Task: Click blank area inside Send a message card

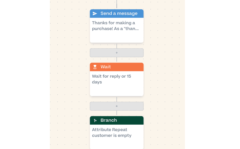Action: tap(117, 37)
